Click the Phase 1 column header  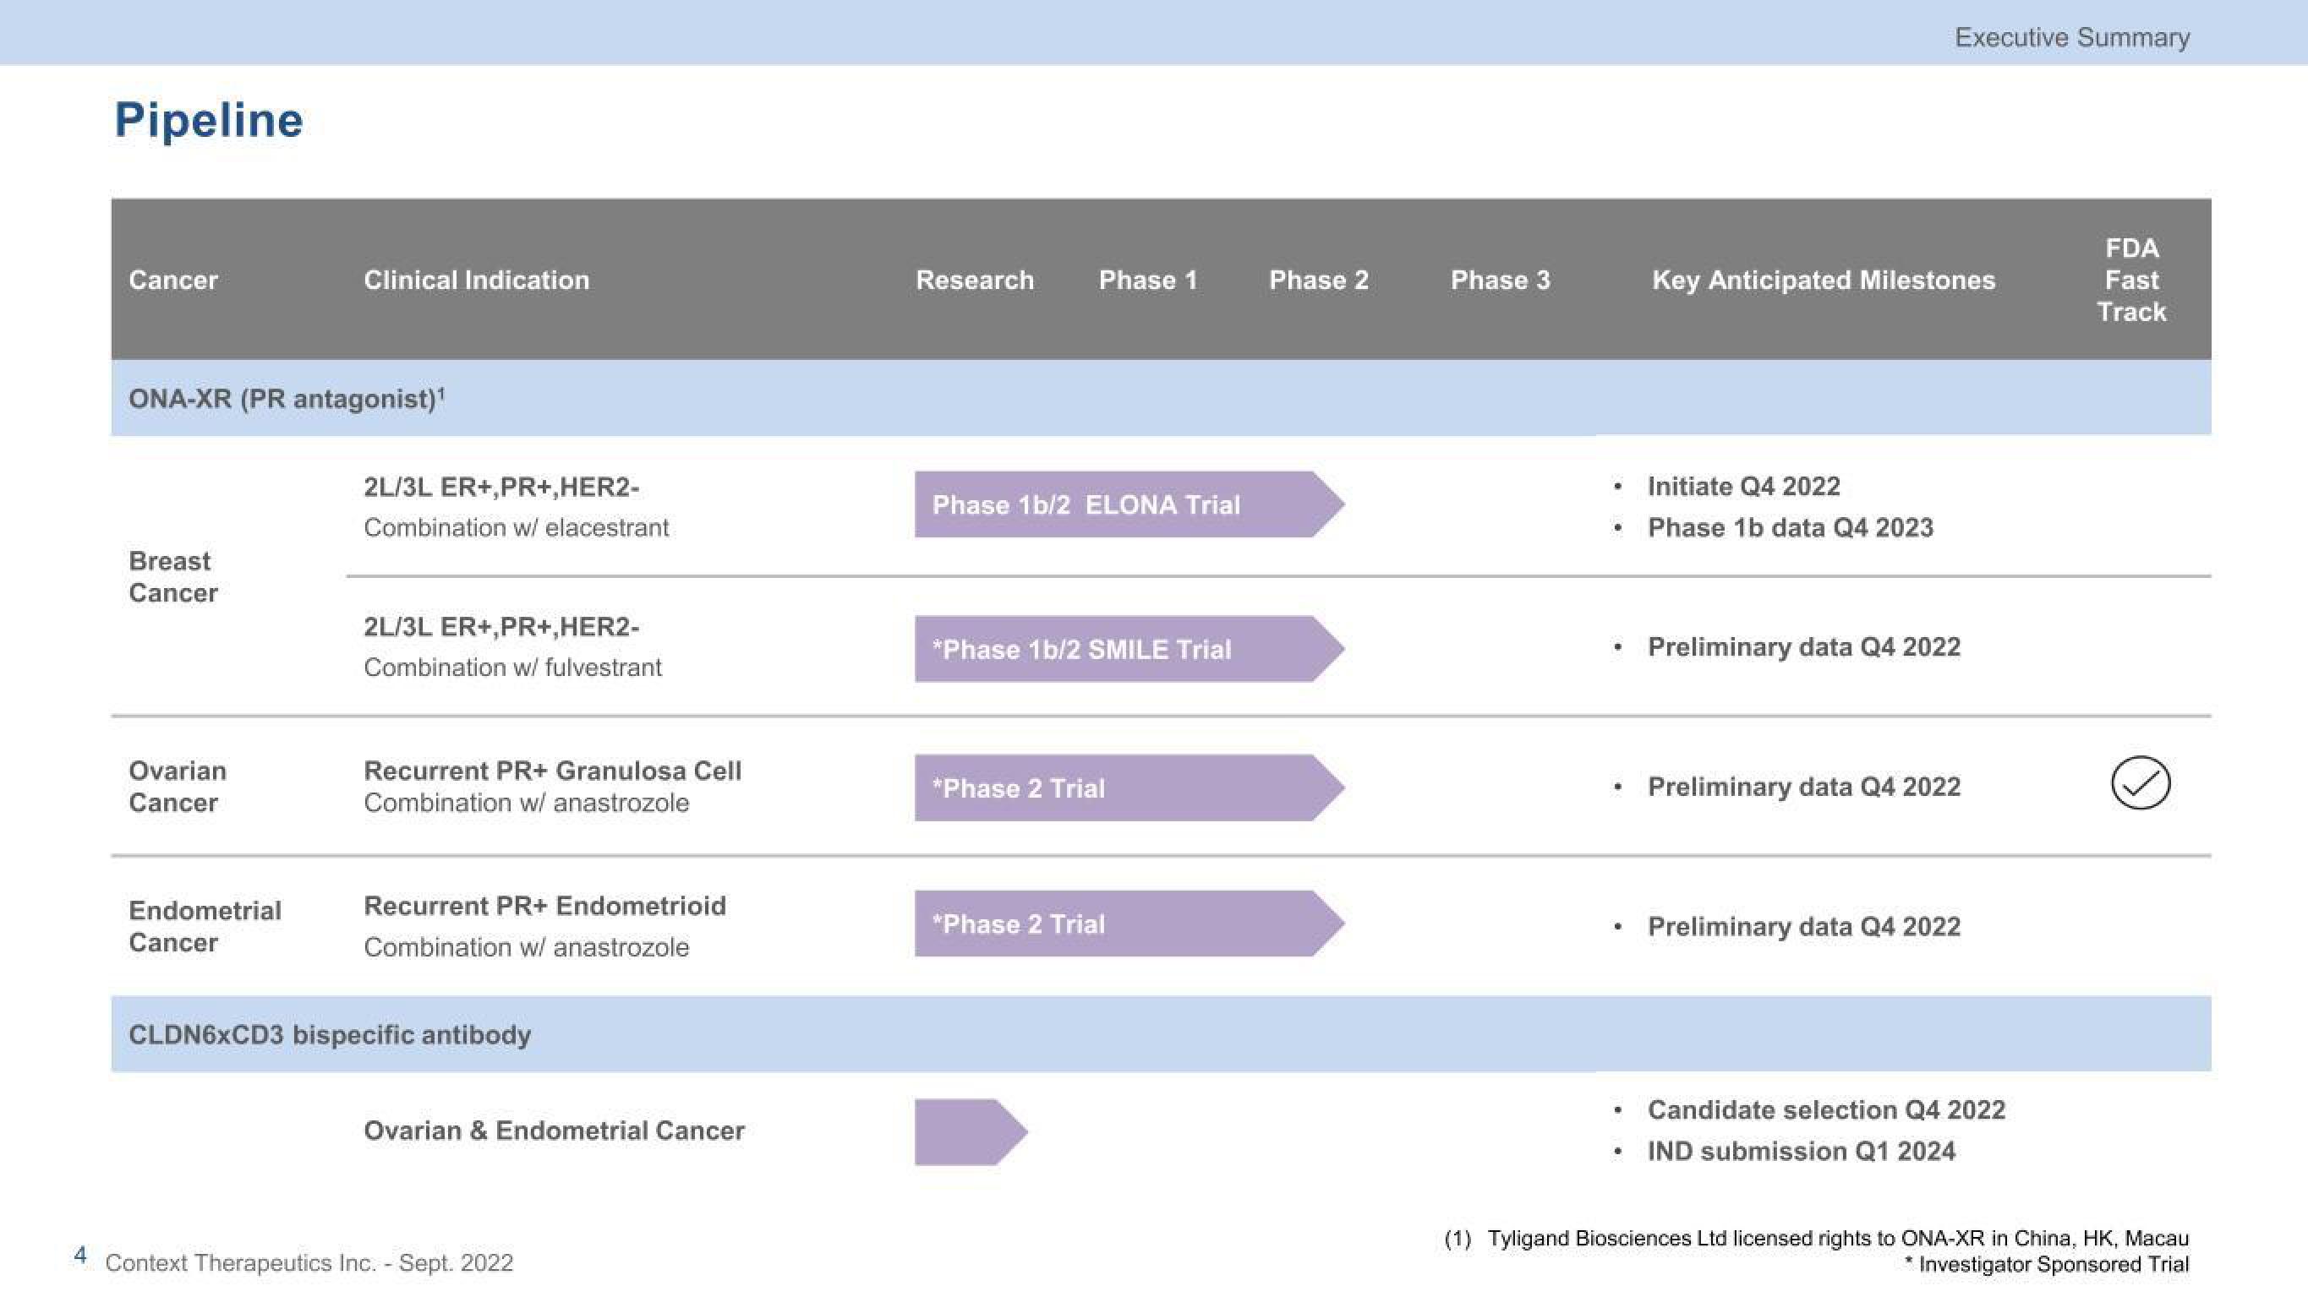point(1148,281)
